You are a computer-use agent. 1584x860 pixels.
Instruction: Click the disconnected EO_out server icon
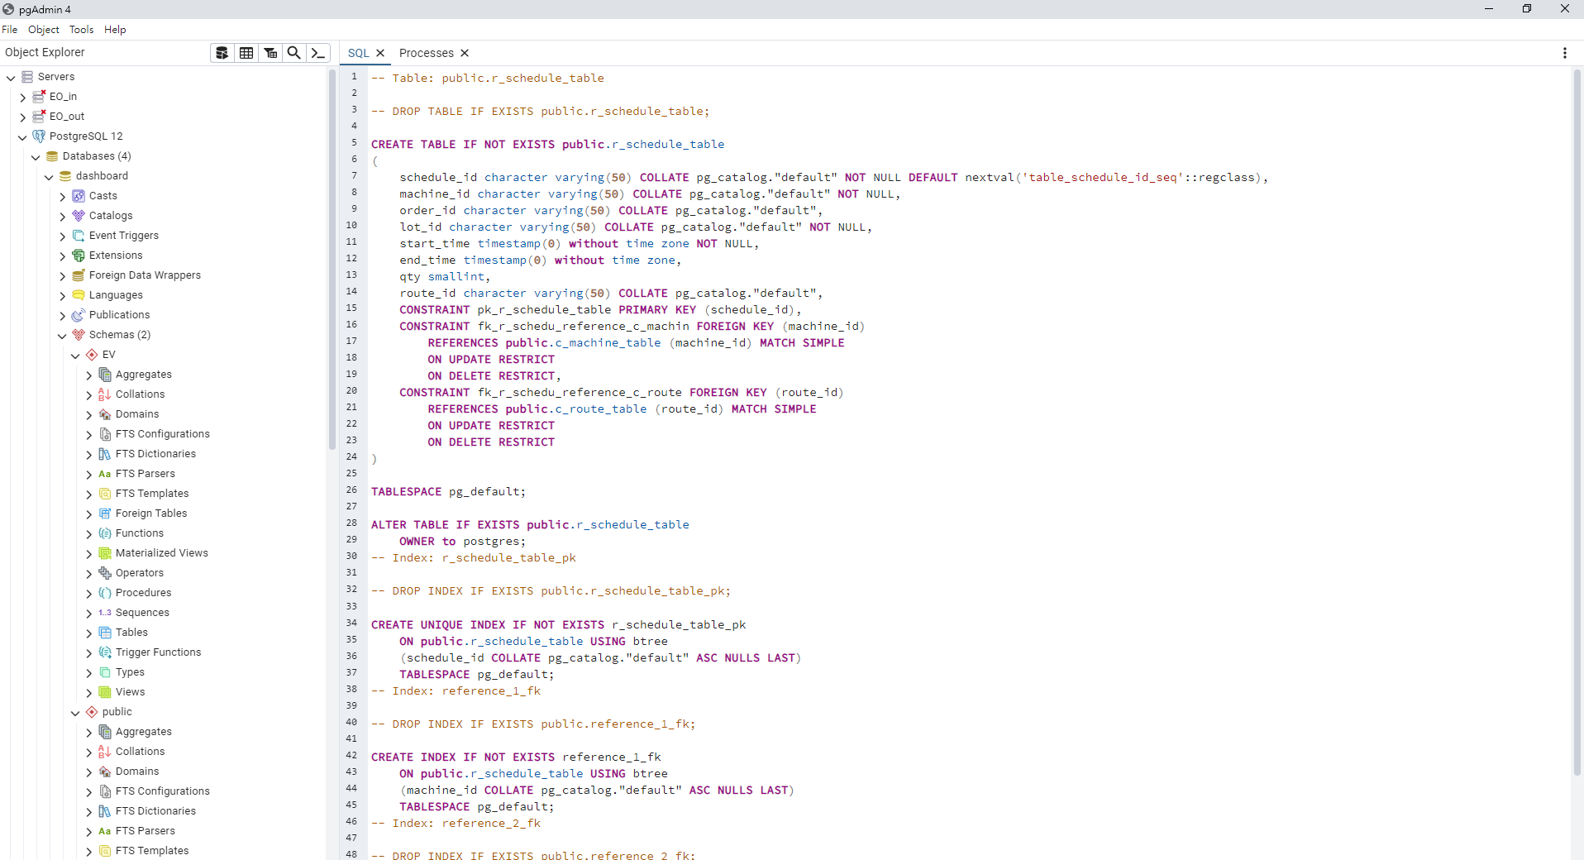(x=39, y=117)
